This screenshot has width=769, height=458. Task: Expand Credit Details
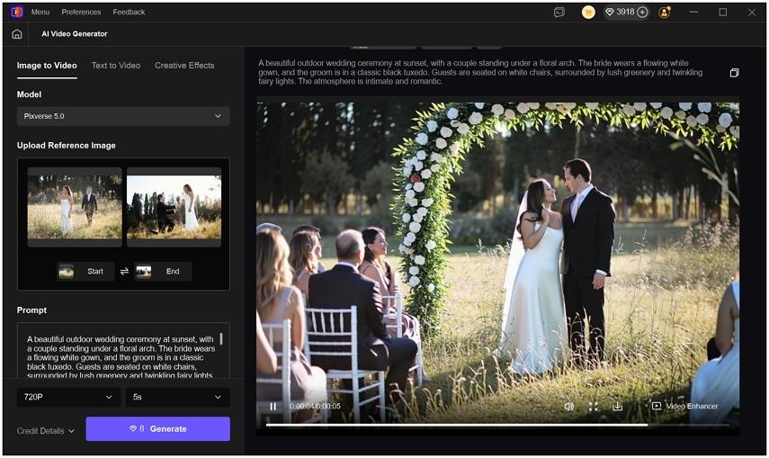(45, 431)
